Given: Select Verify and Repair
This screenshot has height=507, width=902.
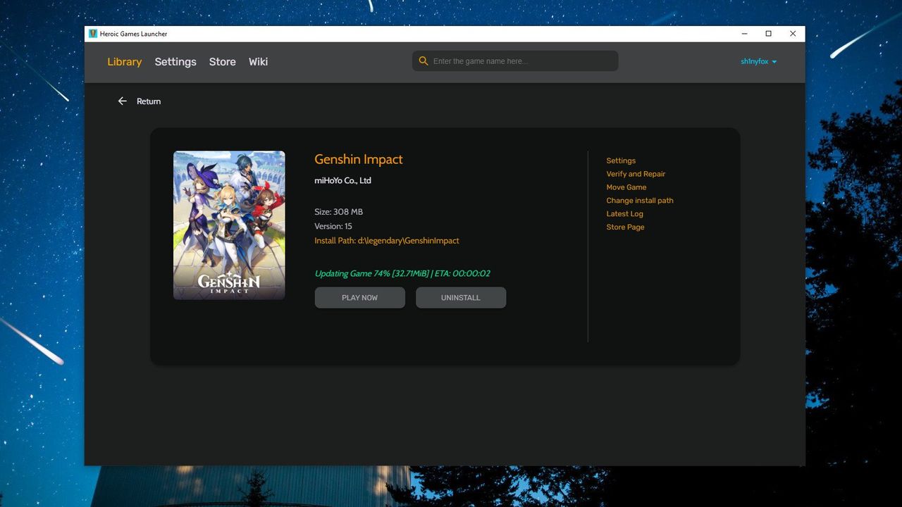Looking at the screenshot, I should 636,174.
